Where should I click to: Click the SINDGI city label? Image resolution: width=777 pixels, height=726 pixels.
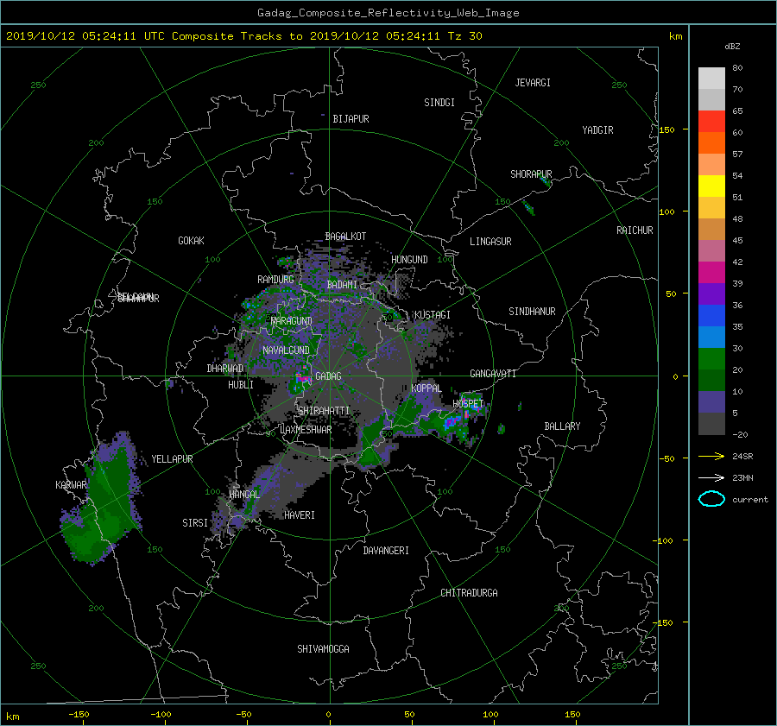[439, 103]
